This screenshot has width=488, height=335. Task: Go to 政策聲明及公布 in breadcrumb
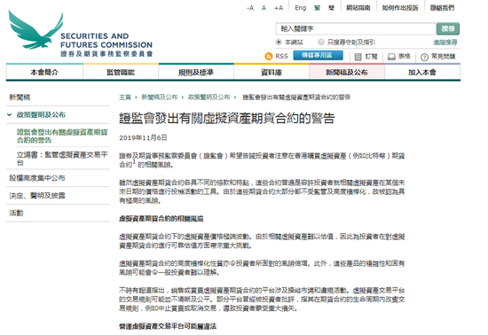click(209, 97)
